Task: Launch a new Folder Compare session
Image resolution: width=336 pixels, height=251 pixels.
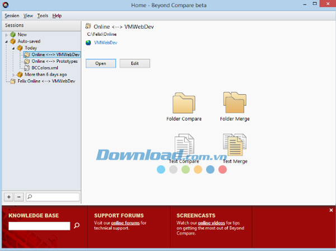Action: coord(184,104)
